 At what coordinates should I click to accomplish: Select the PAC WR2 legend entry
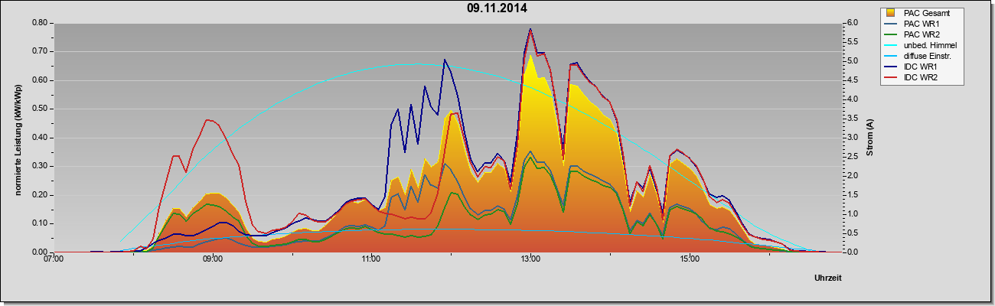921,34
